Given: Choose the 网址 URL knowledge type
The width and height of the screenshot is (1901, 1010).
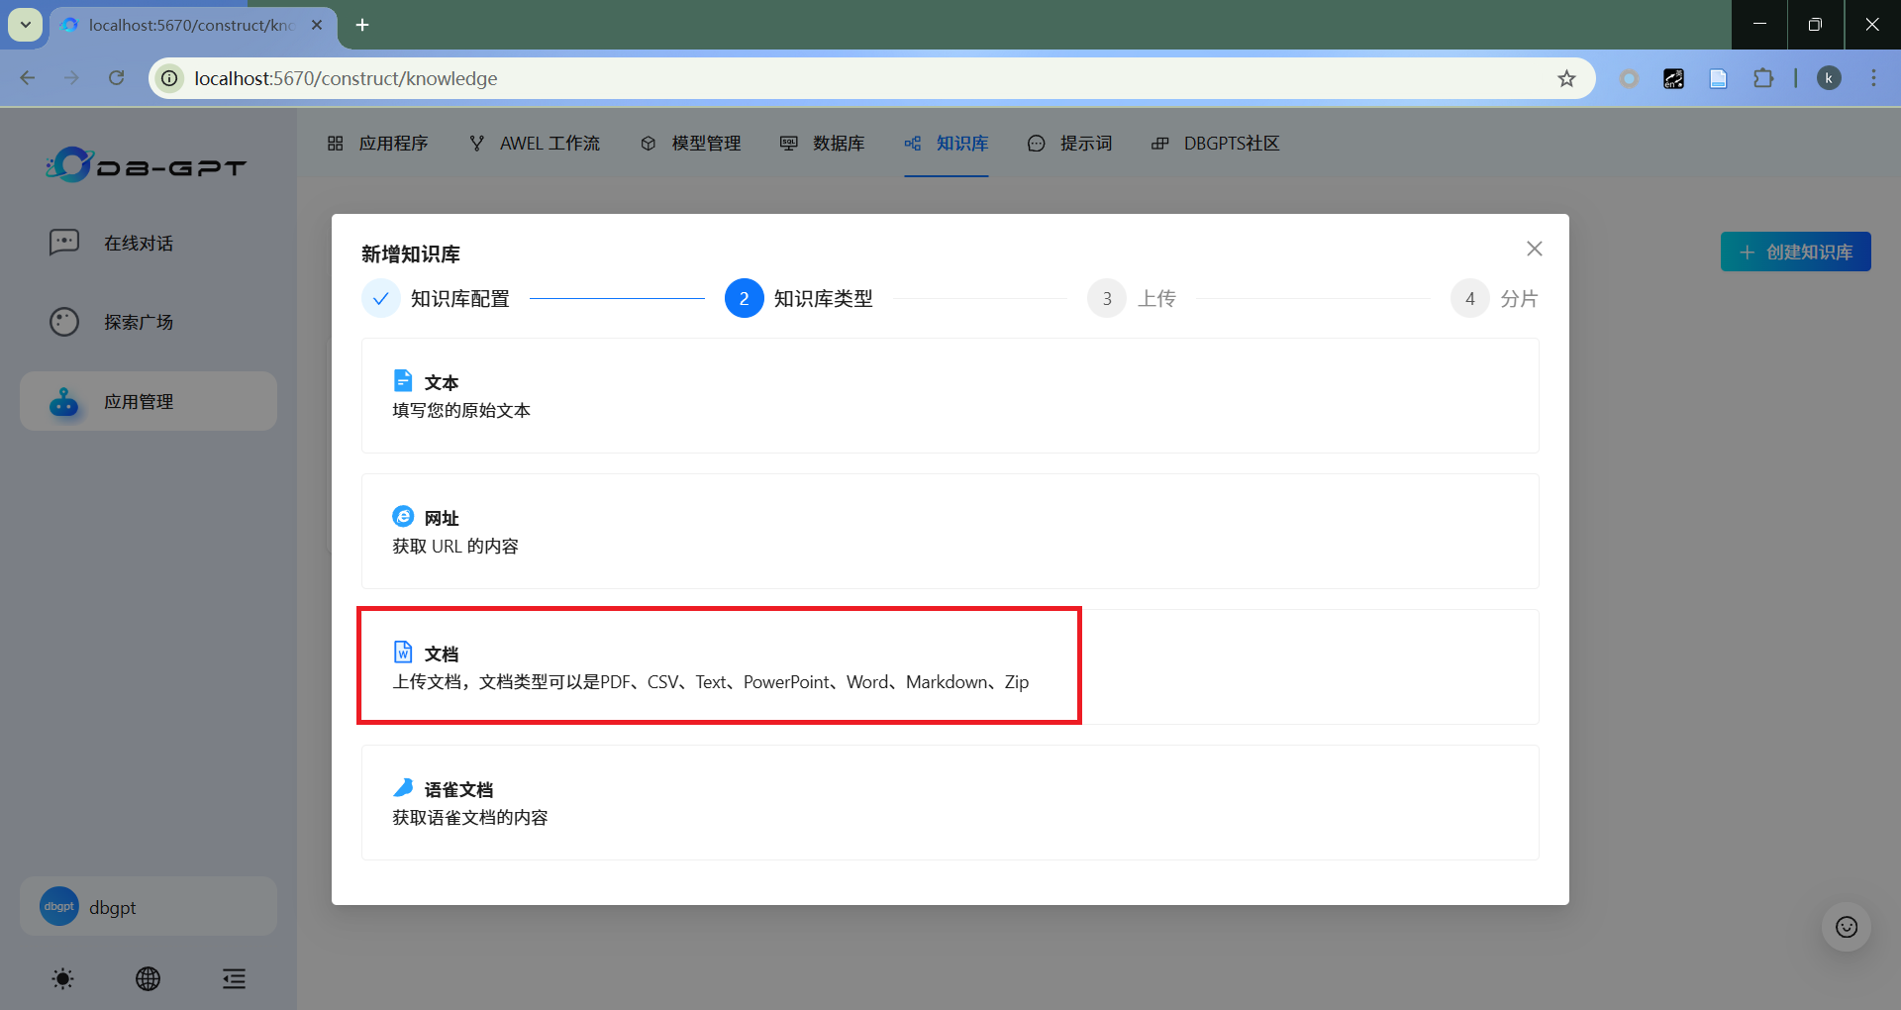Looking at the screenshot, I should [x=949, y=532].
